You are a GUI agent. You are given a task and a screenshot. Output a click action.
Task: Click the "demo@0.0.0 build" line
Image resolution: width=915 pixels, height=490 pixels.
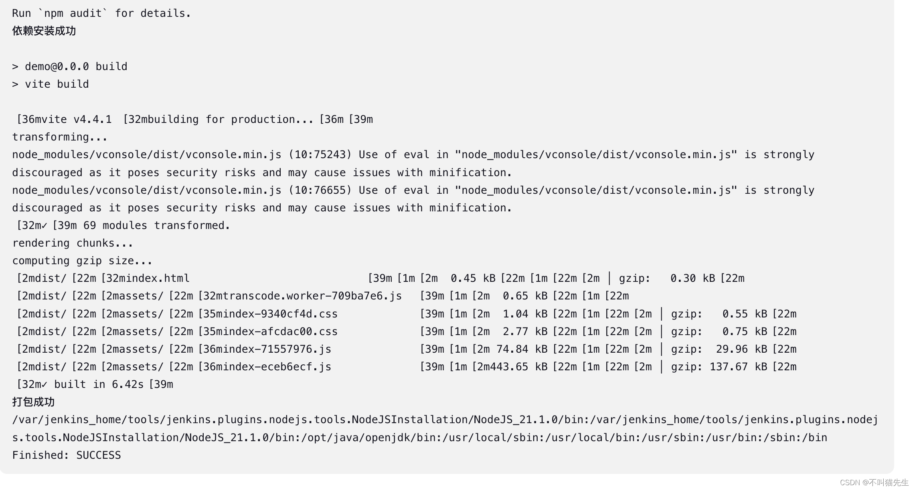coord(76,66)
